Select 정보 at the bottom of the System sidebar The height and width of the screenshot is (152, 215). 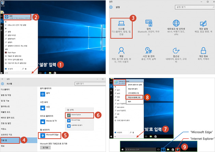[3, 146]
